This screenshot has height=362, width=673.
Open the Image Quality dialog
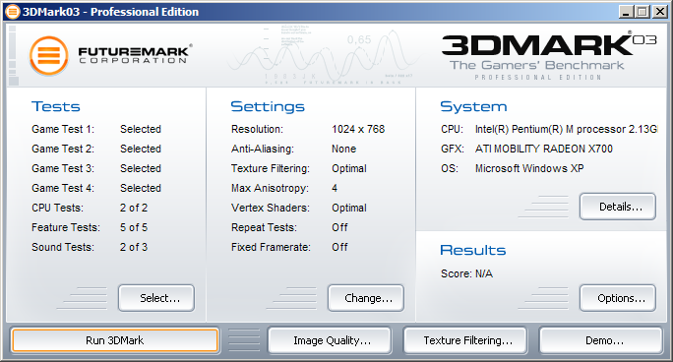pos(330,340)
